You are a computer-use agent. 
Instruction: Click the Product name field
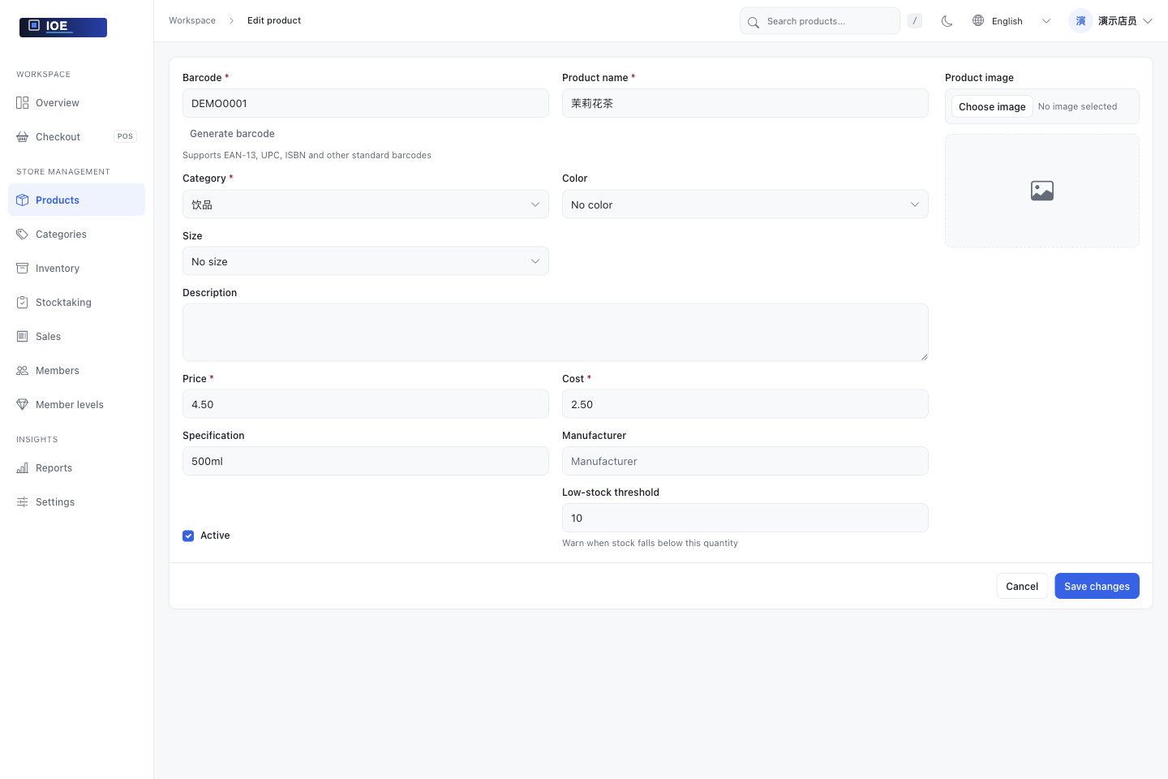pyautogui.click(x=745, y=103)
